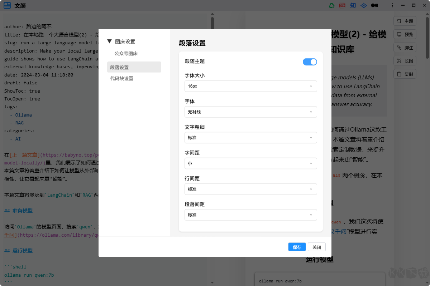Click the 运行模型 heading in preview pane

(320, 260)
